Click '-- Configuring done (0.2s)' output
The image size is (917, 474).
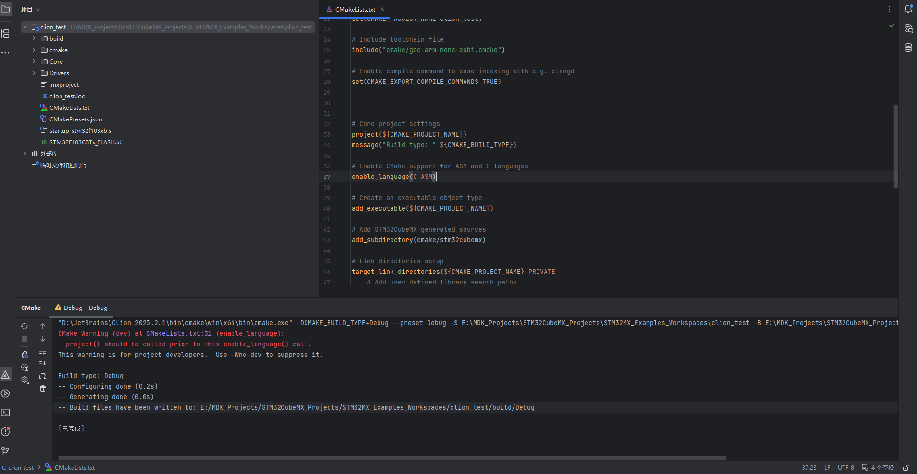coord(108,387)
